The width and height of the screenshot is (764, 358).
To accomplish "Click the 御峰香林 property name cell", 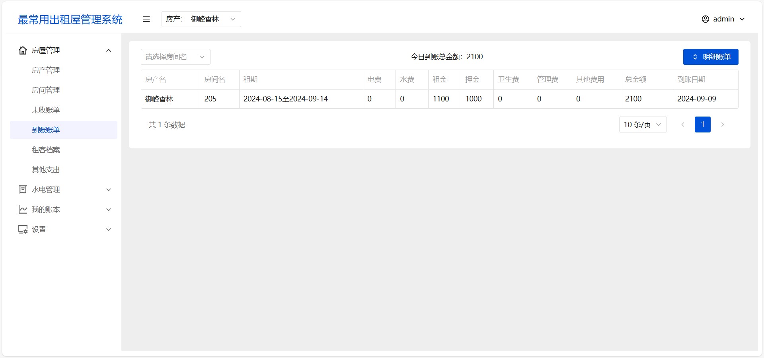I will (170, 99).
